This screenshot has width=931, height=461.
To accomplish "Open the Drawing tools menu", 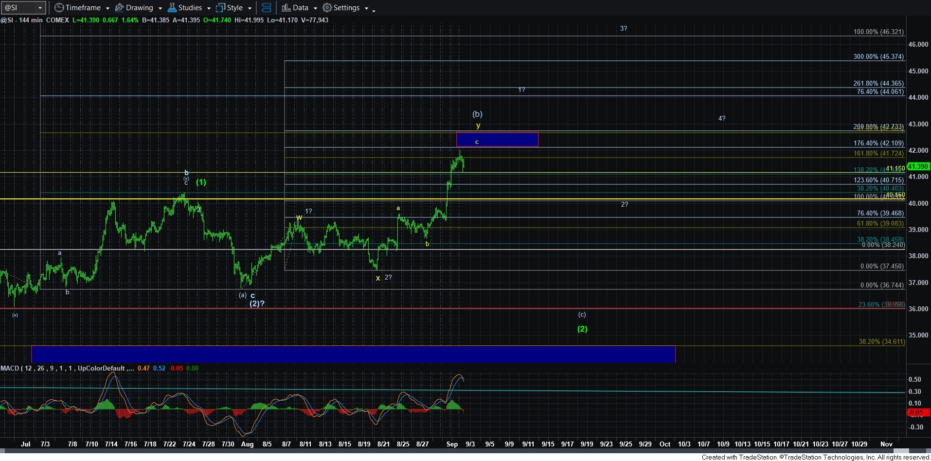I will point(134,8).
